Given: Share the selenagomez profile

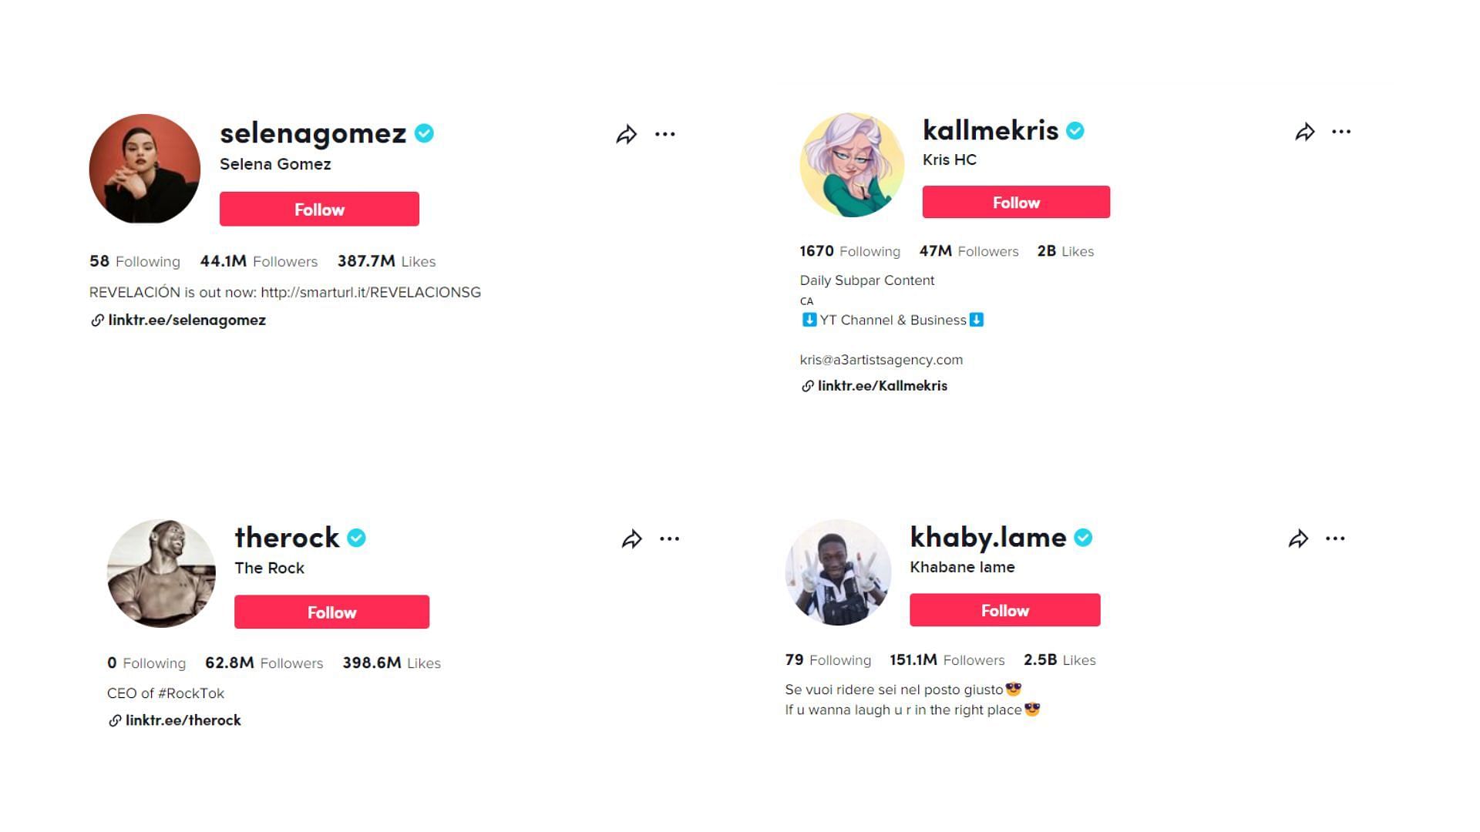Looking at the screenshot, I should [x=626, y=135].
